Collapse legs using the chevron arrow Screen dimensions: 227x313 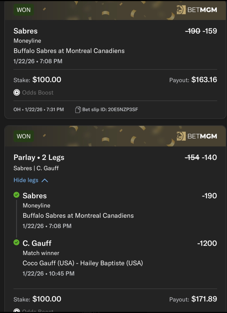tap(45, 180)
